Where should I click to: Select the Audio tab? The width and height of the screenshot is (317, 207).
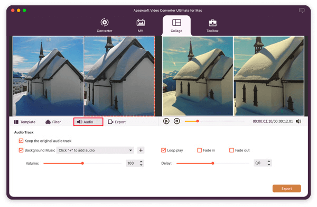pyautogui.click(x=88, y=122)
